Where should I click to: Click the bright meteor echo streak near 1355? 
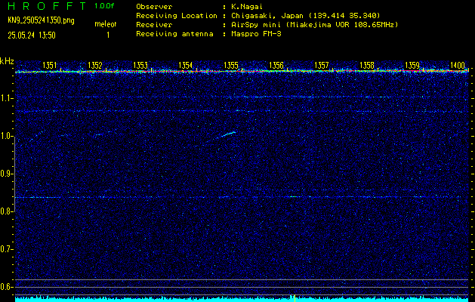coord(227,134)
